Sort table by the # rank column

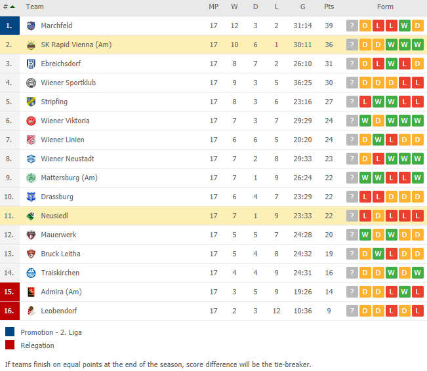coord(9,7)
